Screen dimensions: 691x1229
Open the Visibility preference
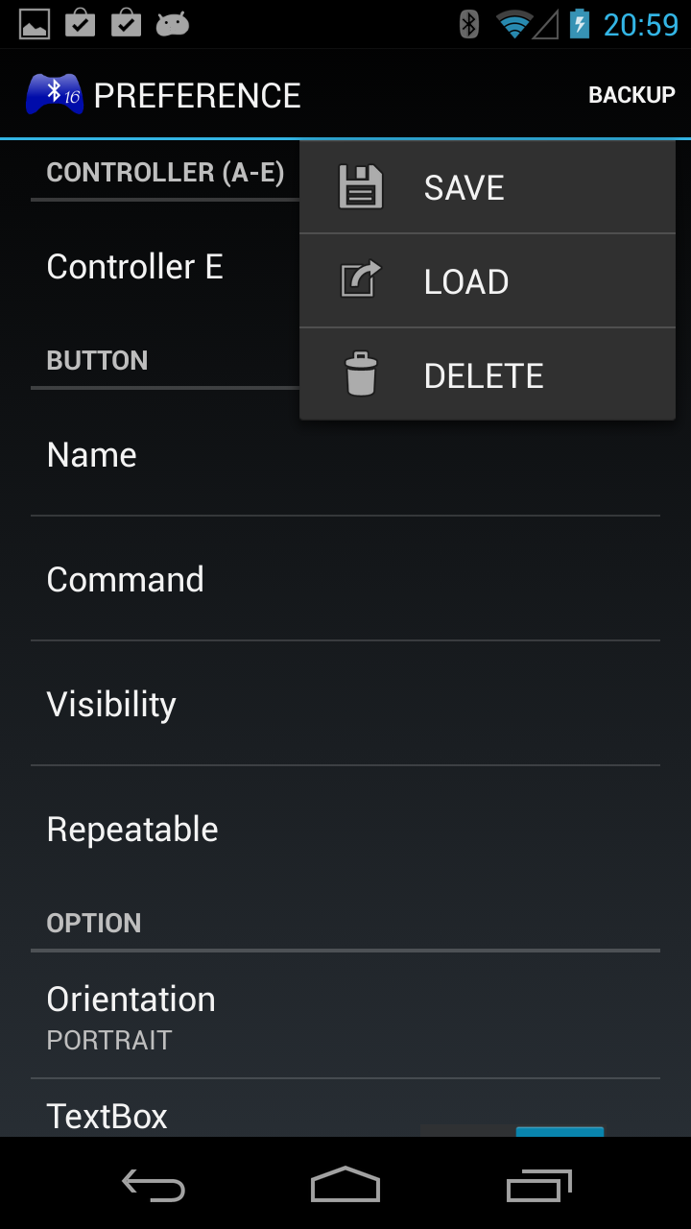pyautogui.click(x=345, y=704)
